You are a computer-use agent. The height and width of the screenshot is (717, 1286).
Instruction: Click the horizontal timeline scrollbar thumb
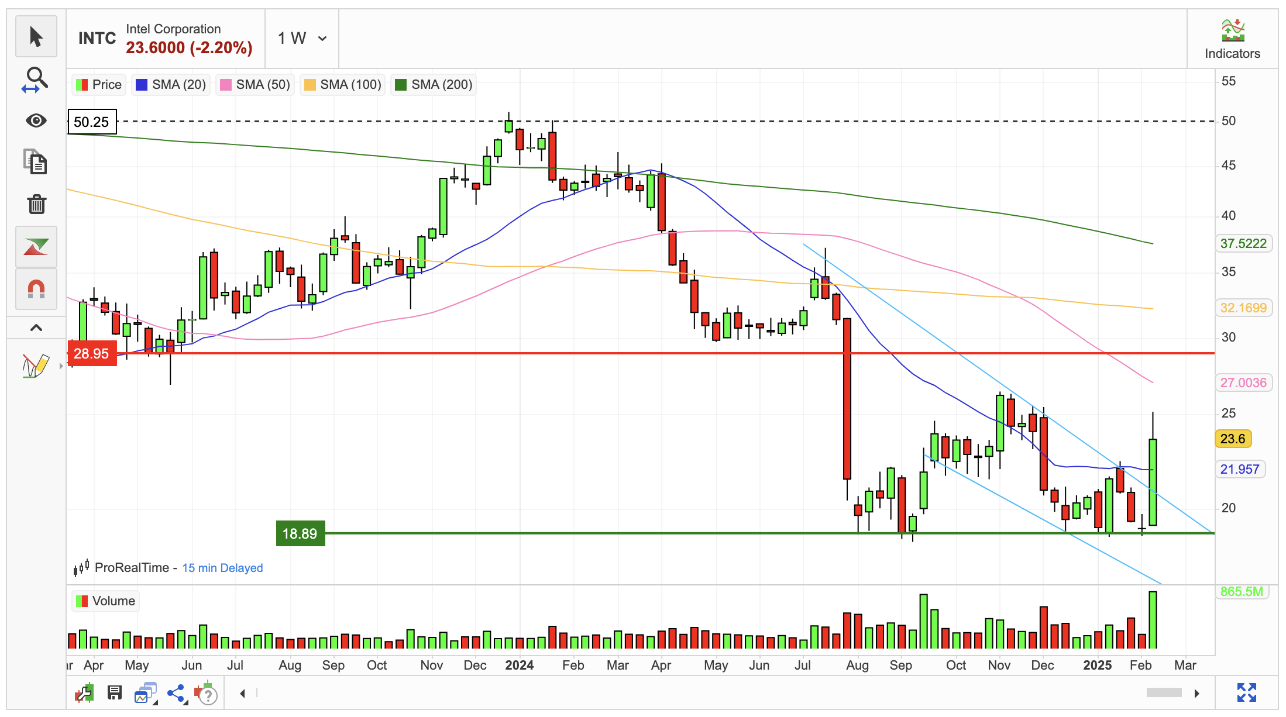point(1164,693)
